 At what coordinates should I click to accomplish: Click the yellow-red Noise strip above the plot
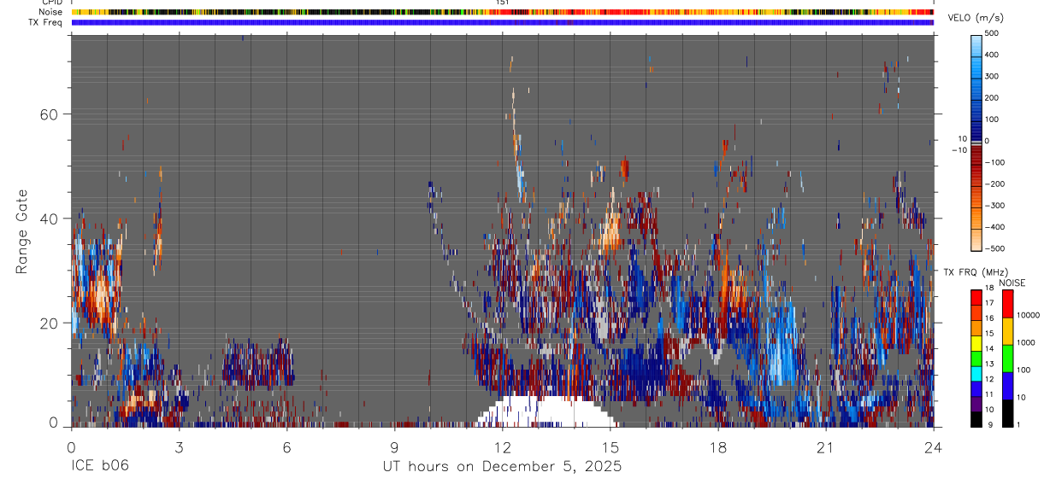(x=502, y=12)
